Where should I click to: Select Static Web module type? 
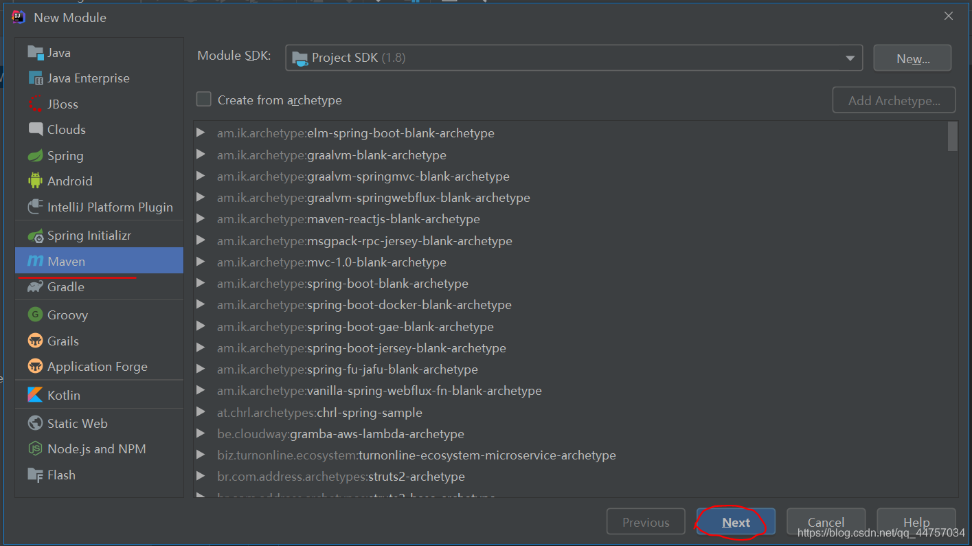click(x=99, y=423)
